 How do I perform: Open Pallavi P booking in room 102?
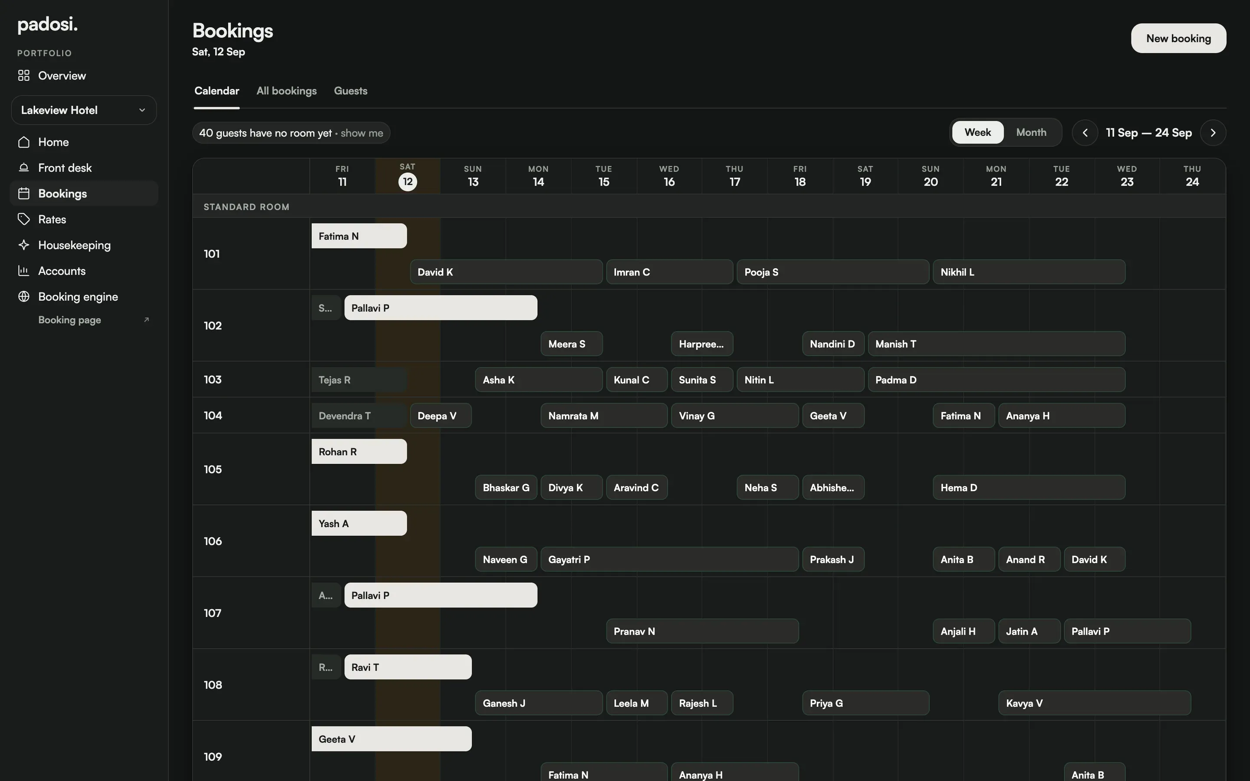[x=441, y=308]
